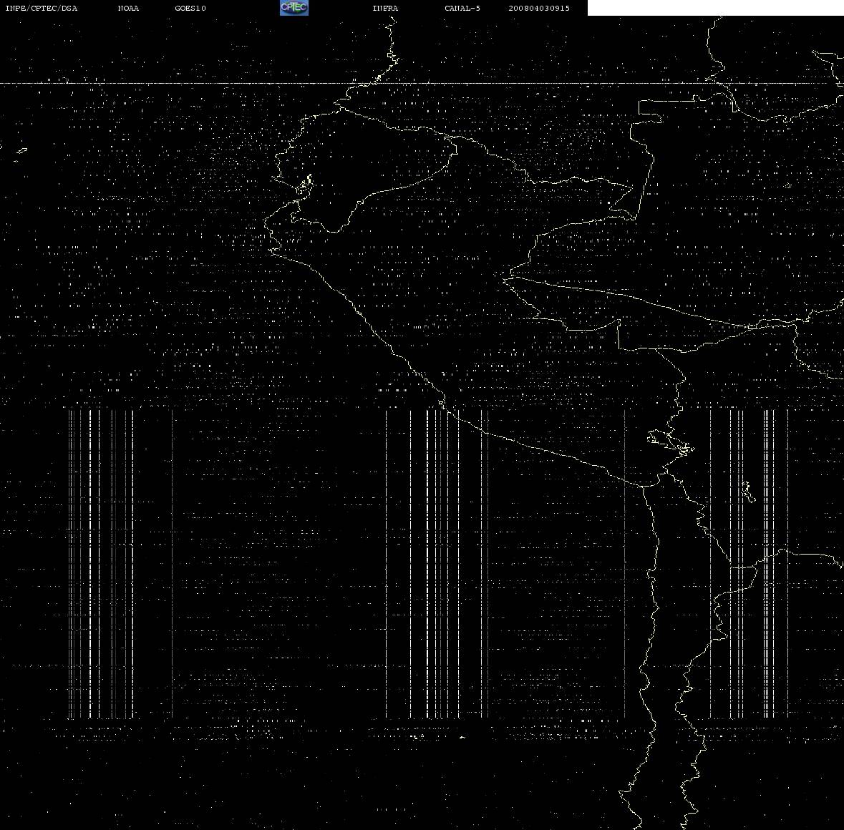Click the "NOAA" header label
Viewport: 844px width, 830px height.
coord(128,8)
